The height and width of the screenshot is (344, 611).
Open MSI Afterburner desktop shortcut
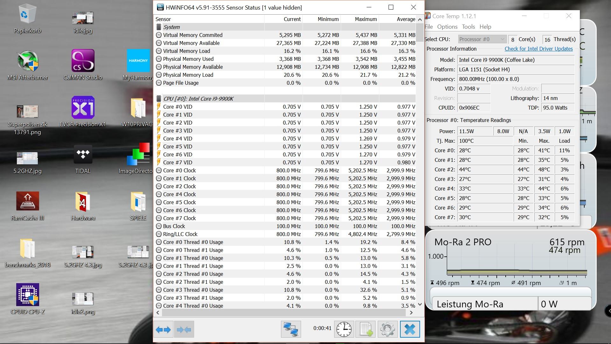click(27, 65)
